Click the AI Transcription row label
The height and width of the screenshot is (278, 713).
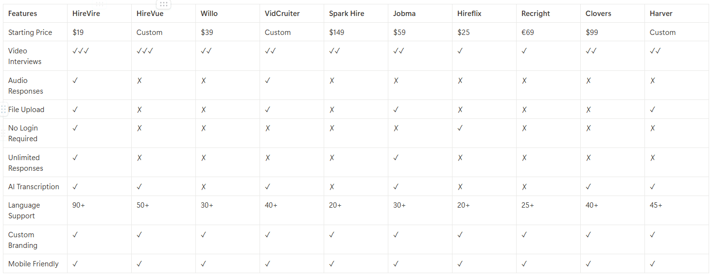tap(34, 187)
